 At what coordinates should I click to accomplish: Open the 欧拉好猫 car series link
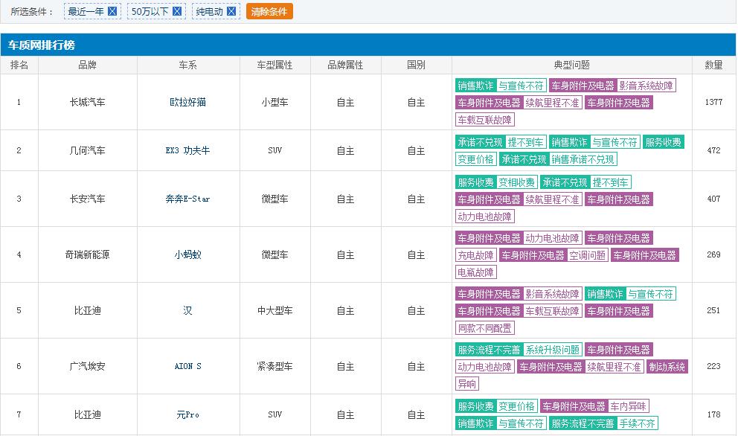[187, 102]
